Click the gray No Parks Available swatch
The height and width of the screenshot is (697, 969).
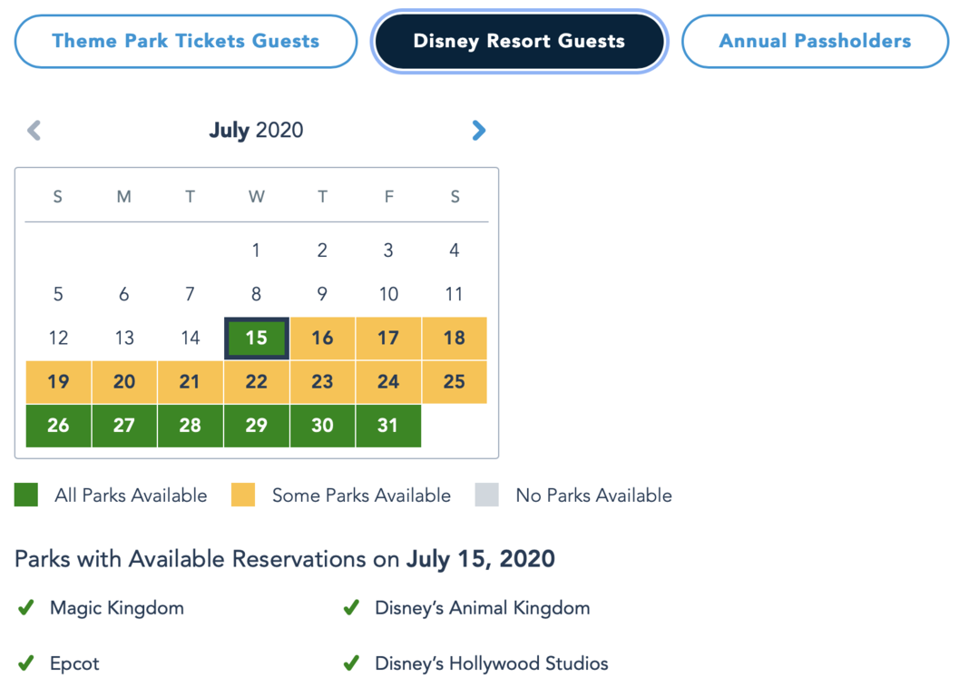pyautogui.click(x=487, y=495)
